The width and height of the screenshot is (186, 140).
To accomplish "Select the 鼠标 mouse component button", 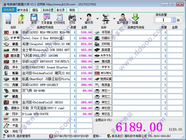I will [x=12, y=91].
